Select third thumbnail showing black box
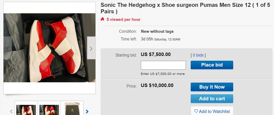This screenshot has height=115, width=274. [x=72, y=108]
